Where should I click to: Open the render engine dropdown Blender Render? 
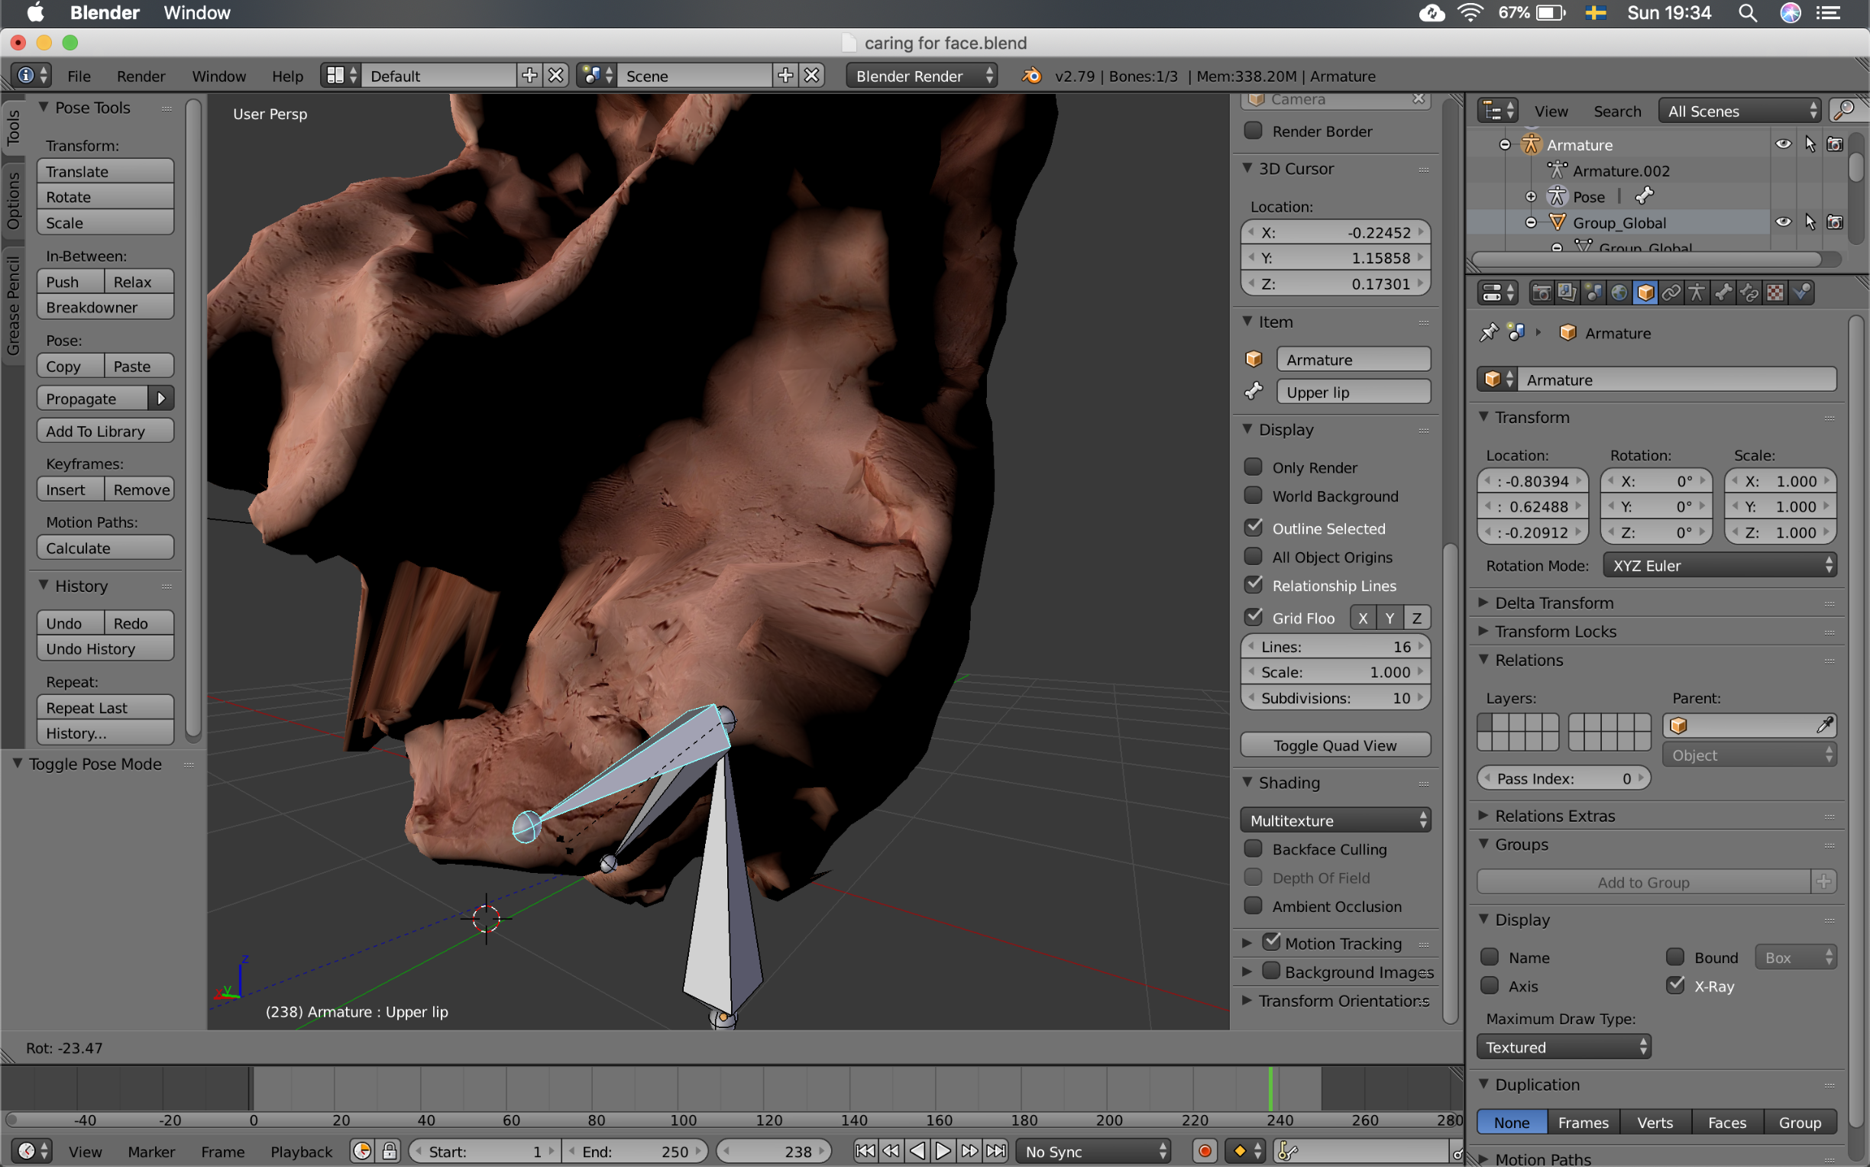[x=922, y=76]
